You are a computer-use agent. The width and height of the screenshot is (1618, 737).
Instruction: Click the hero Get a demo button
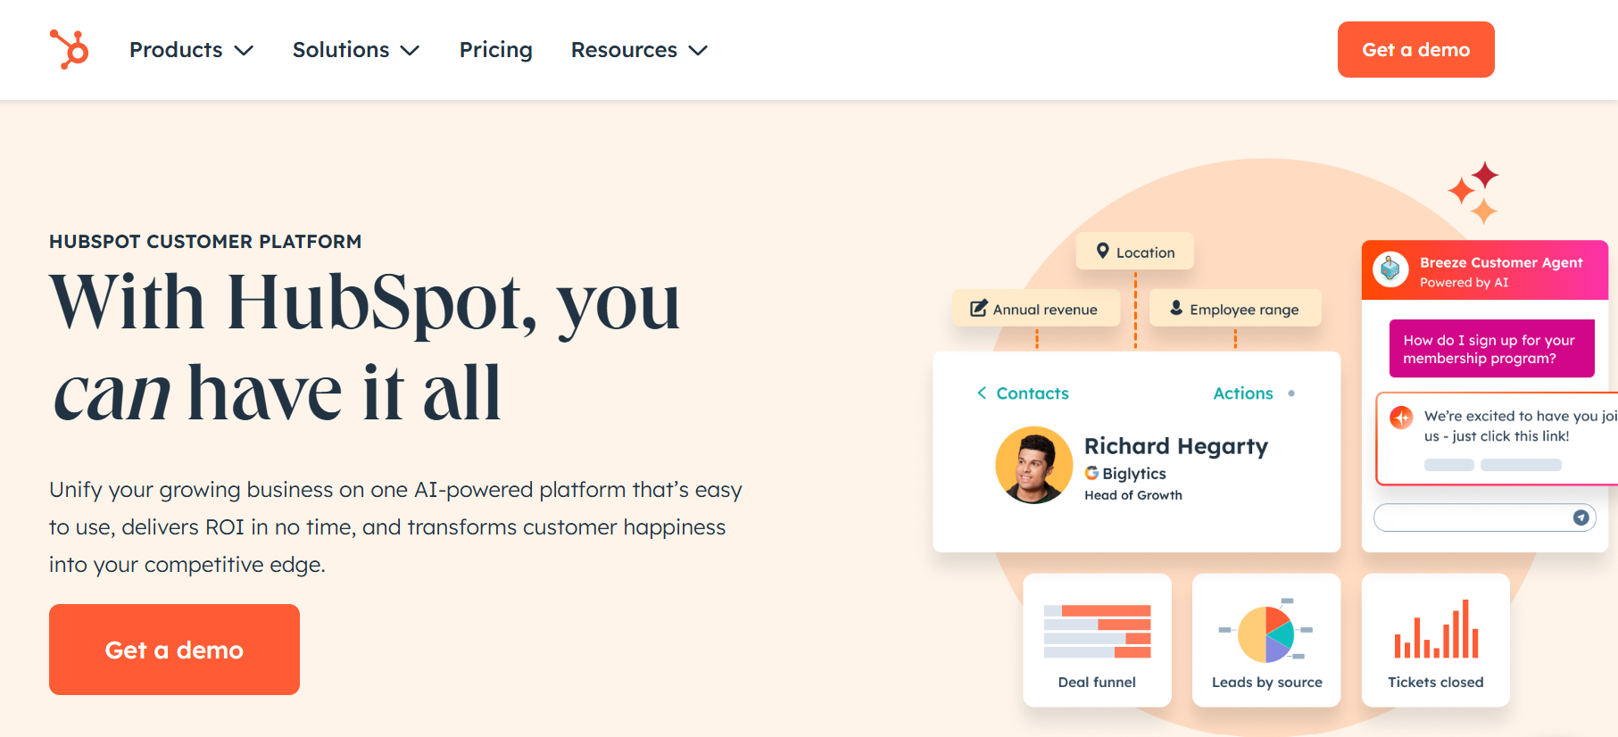pos(174,650)
